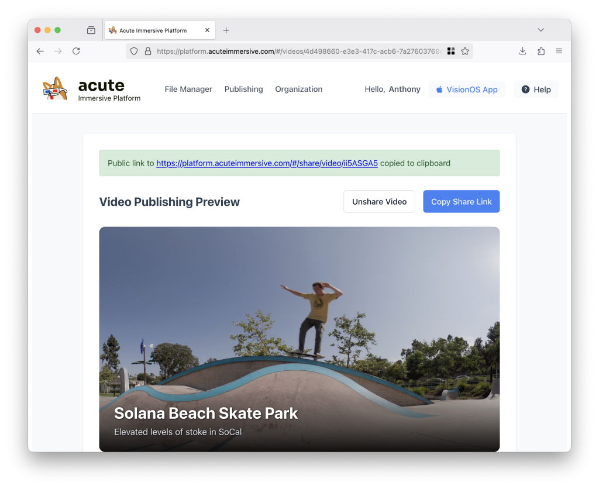Click the Unshare Video button
The image size is (599, 489).
point(379,201)
